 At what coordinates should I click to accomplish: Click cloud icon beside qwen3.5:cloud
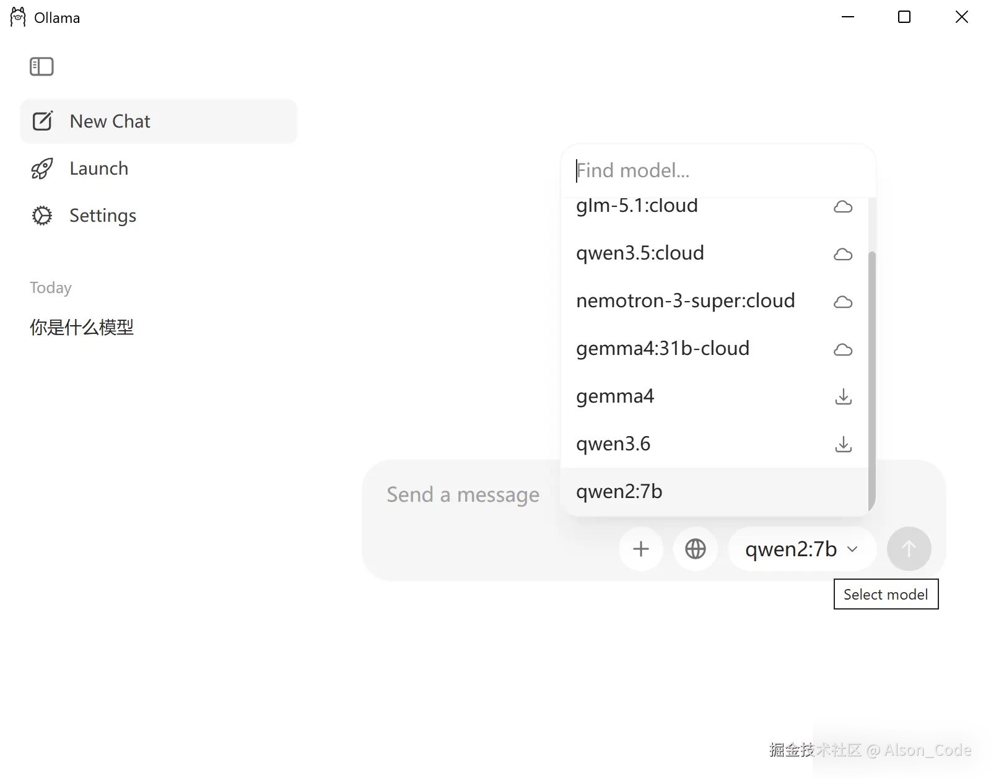point(843,254)
